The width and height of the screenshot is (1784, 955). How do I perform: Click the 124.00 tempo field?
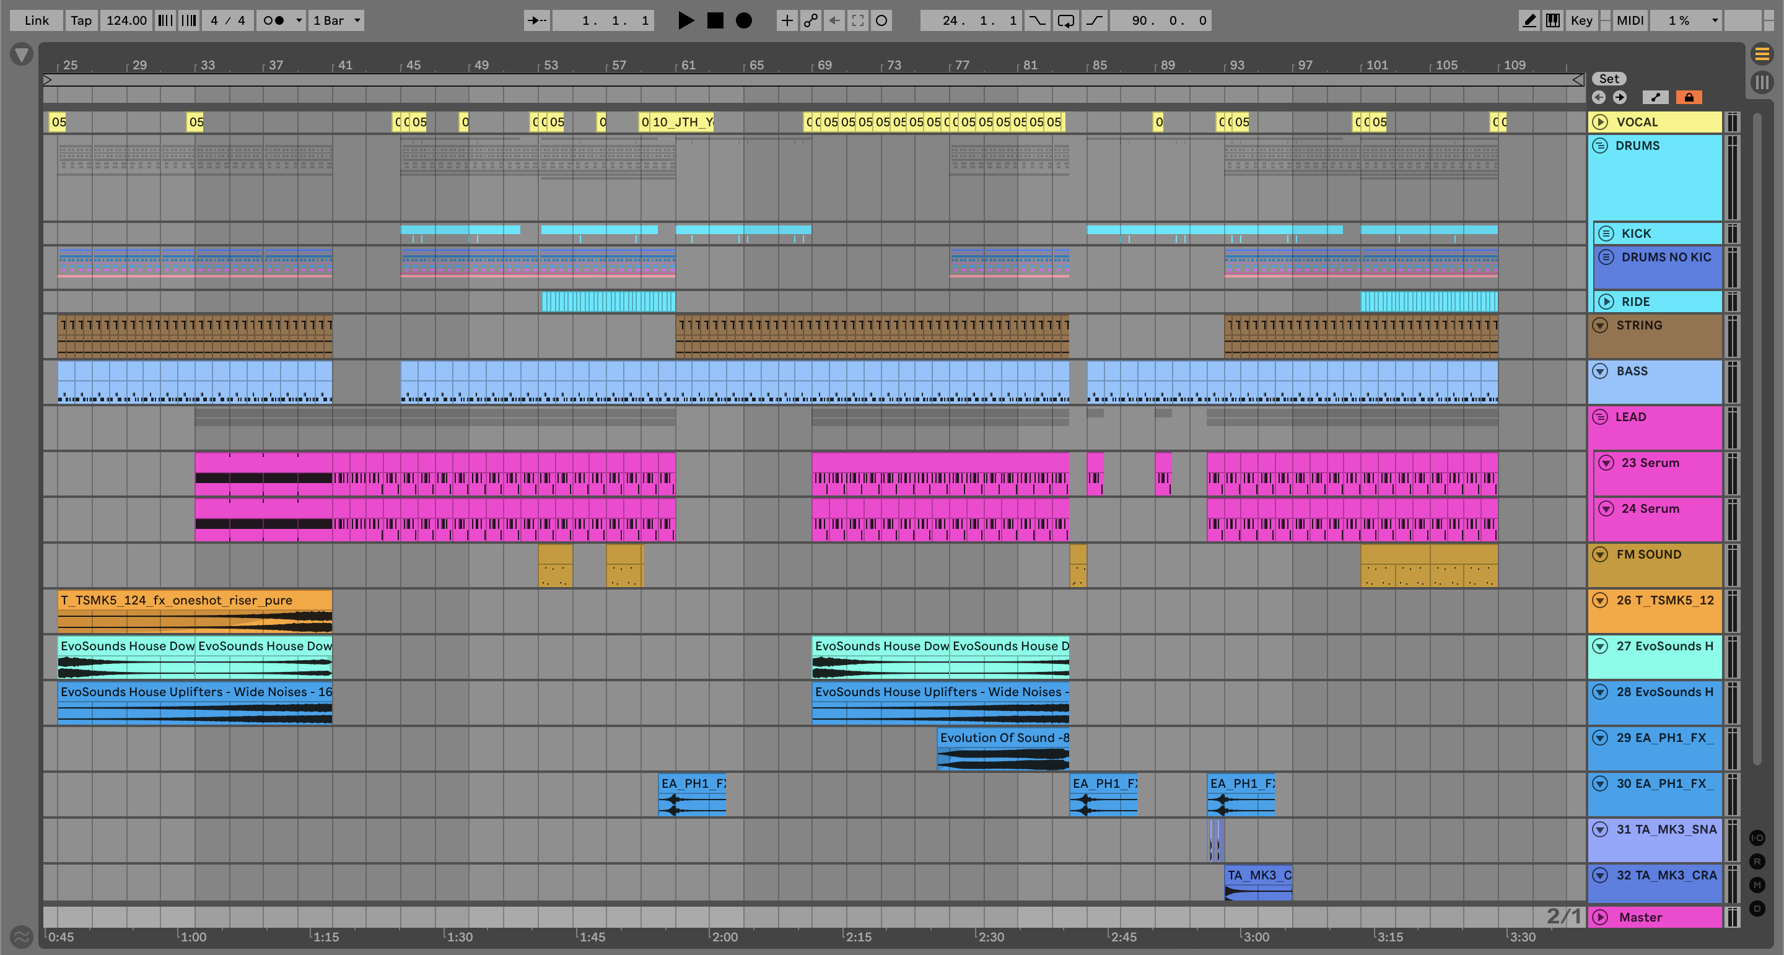pos(126,20)
